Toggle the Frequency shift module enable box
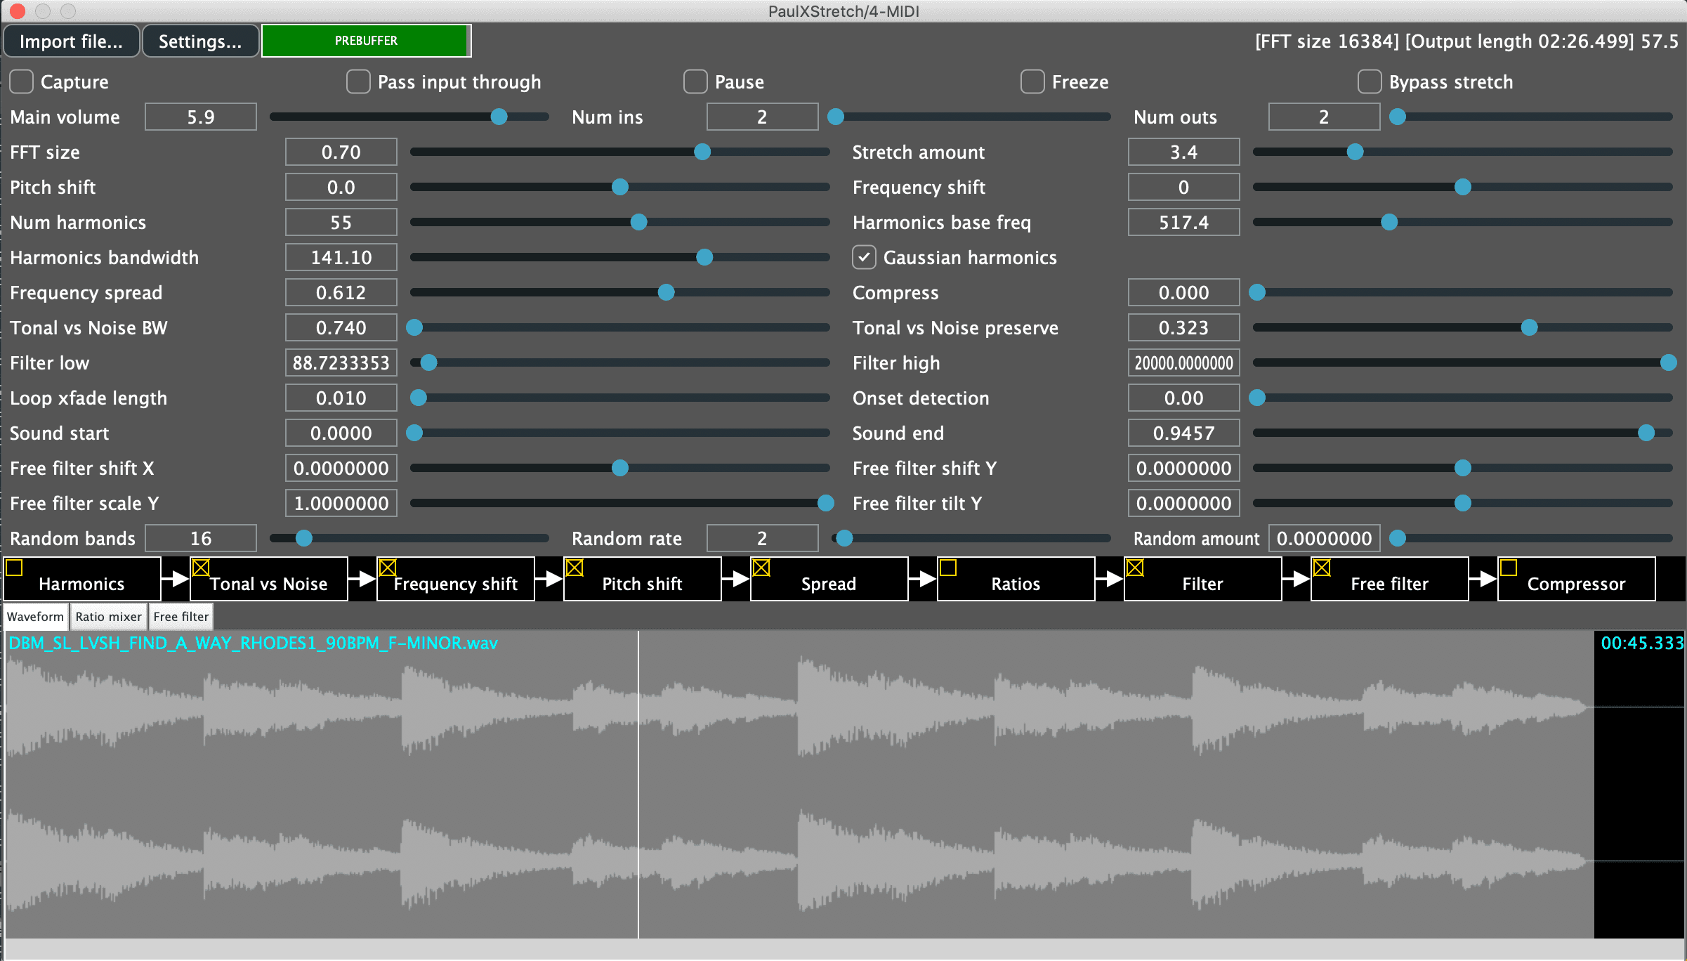 pyautogui.click(x=388, y=567)
